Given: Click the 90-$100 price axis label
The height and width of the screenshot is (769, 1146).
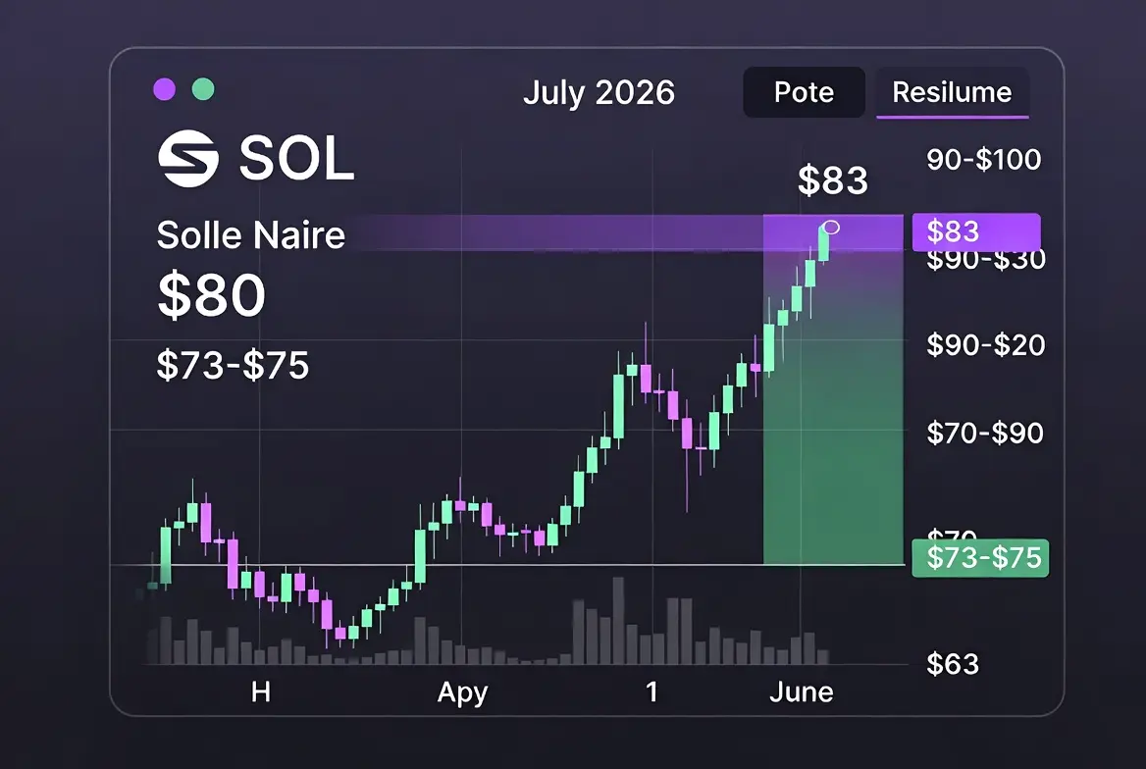Looking at the screenshot, I should [x=984, y=159].
